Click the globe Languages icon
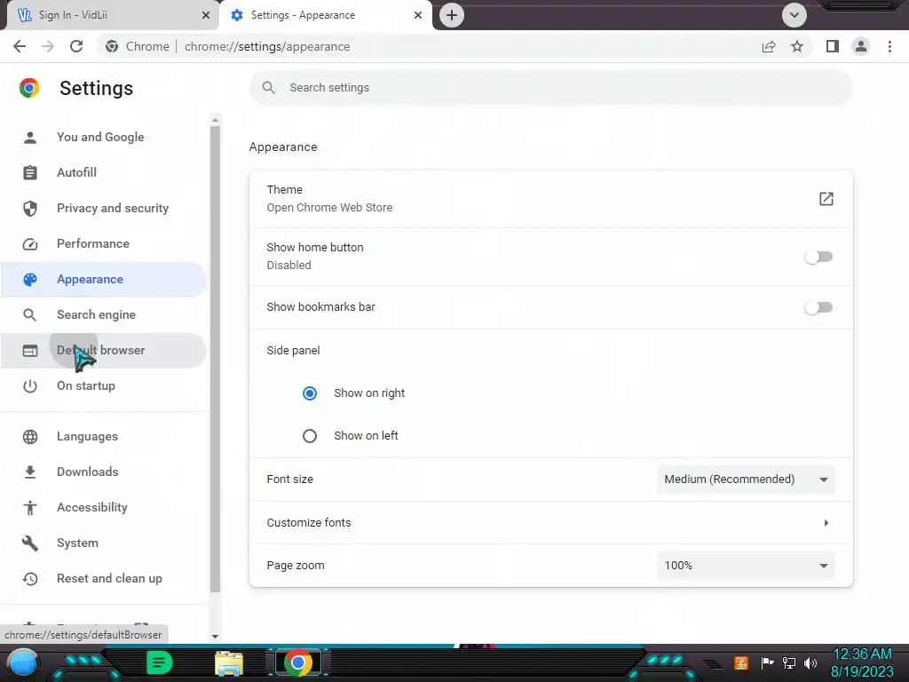909x682 pixels. coord(30,437)
